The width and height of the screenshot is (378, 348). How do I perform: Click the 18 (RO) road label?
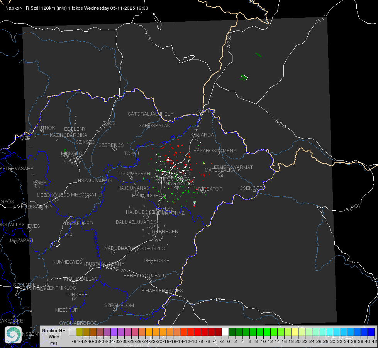tap(351, 208)
